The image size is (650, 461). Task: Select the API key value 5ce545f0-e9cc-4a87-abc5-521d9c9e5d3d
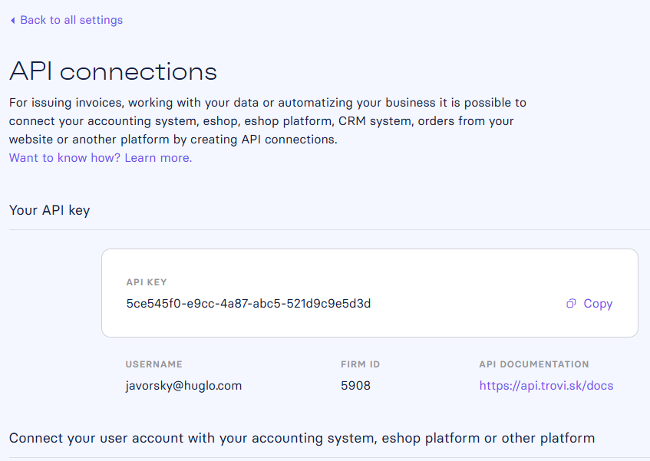pos(249,304)
